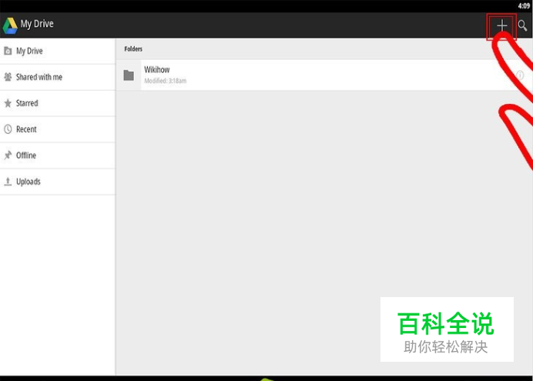Open Shared with me section

[58, 77]
